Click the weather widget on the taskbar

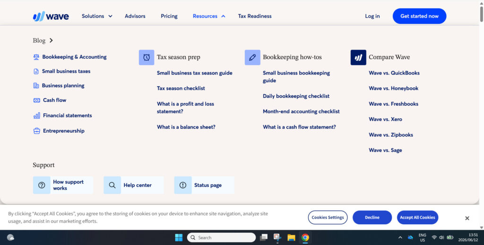tap(10, 237)
